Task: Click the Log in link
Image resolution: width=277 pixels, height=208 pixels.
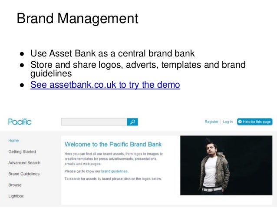Action: [x=228, y=122]
